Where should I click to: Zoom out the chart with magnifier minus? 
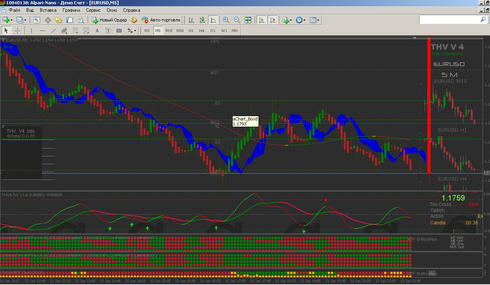click(x=237, y=20)
